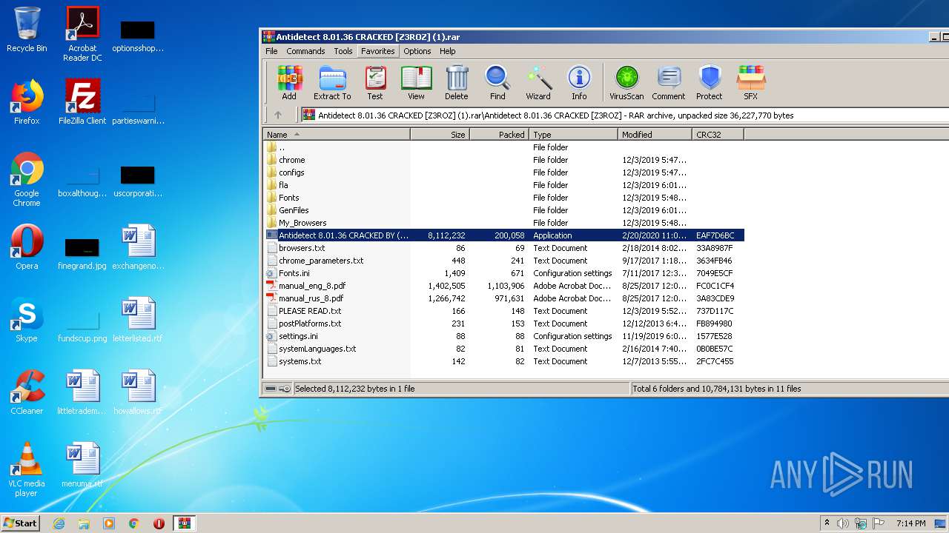
Task: Select the fla folder row
Action: [504, 185]
